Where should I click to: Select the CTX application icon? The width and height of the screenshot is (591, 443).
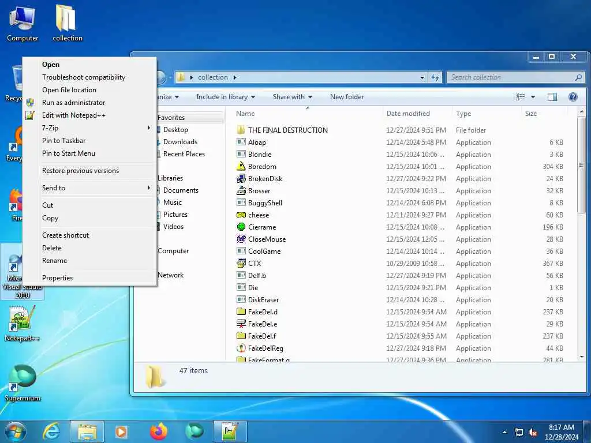point(241,263)
